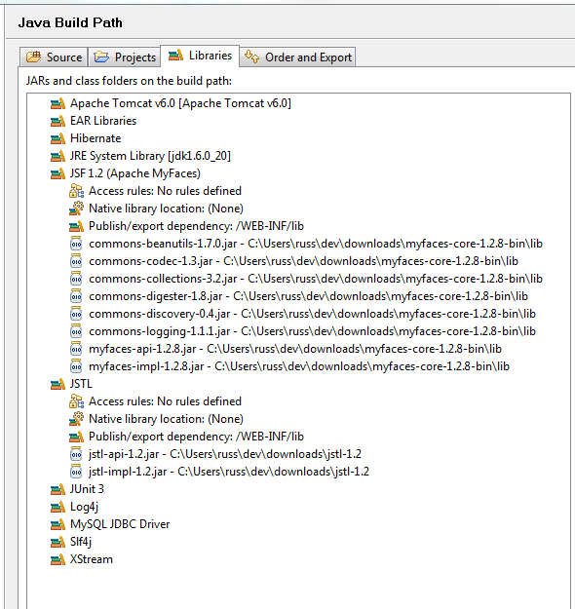Open the Projects tab

(125, 57)
